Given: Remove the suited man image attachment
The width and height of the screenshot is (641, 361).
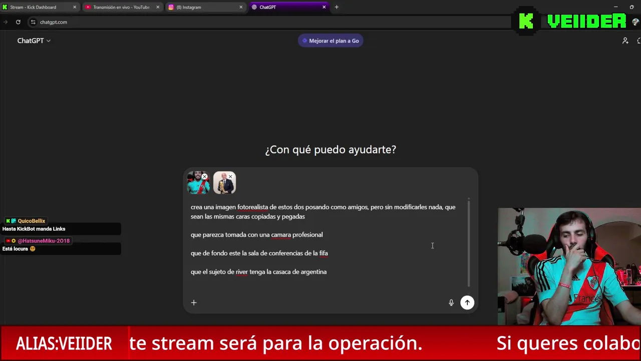Looking at the screenshot, I should point(230,176).
